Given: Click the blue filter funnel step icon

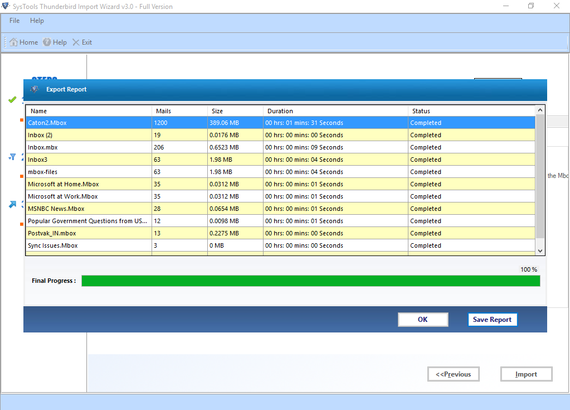Looking at the screenshot, I should click(x=12, y=157).
